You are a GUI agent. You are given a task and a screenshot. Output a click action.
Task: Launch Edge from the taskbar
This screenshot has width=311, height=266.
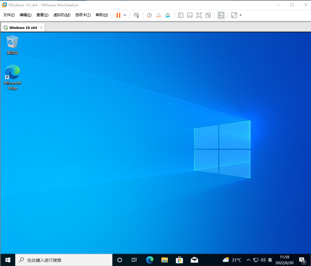click(150, 260)
